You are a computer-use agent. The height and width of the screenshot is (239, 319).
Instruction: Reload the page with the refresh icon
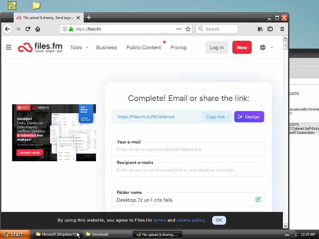(x=28, y=29)
